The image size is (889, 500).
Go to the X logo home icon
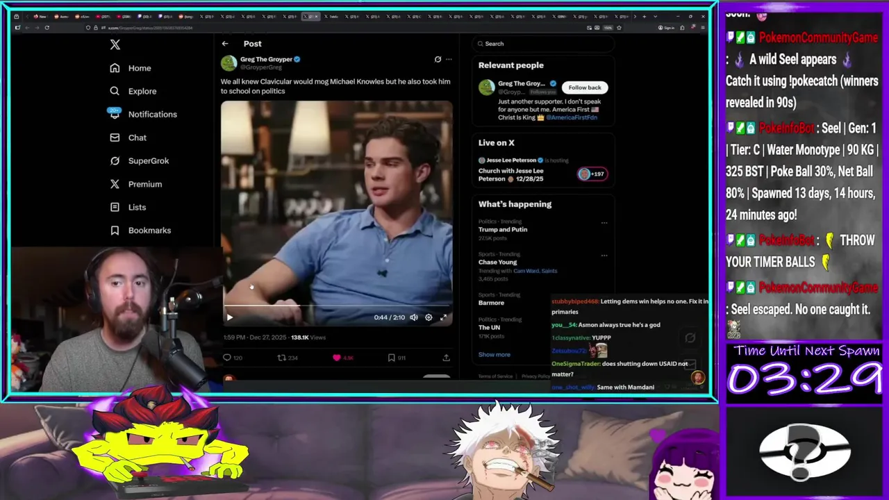[115, 45]
